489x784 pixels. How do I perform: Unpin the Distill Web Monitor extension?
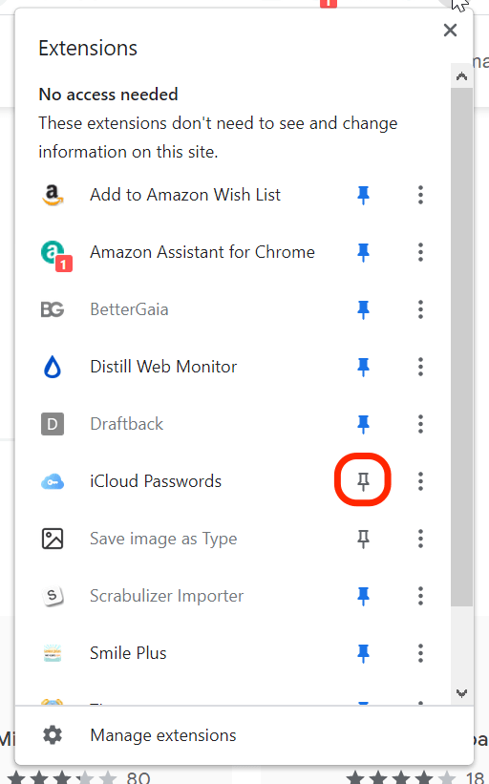(364, 367)
